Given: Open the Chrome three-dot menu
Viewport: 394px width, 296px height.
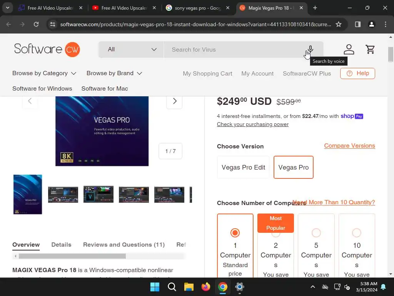Looking at the screenshot, I should click(x=386, y=24).
